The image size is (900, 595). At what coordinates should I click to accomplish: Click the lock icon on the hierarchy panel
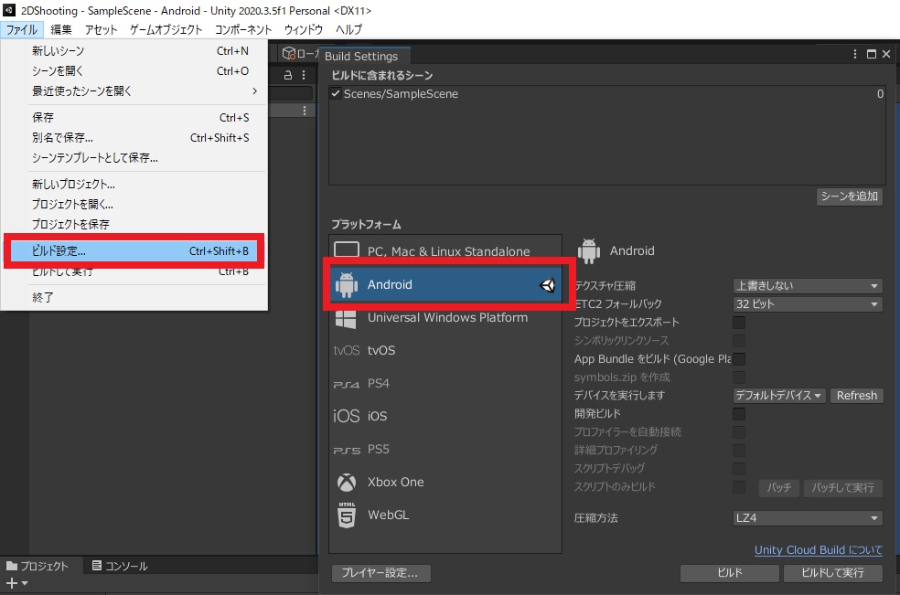tap(288, 75)
